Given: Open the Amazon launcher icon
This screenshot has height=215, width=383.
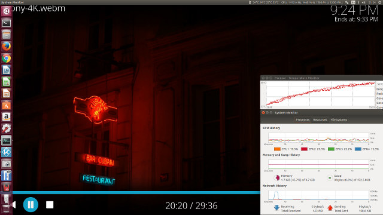Looking at the screenshot, I should pos(7,117).
